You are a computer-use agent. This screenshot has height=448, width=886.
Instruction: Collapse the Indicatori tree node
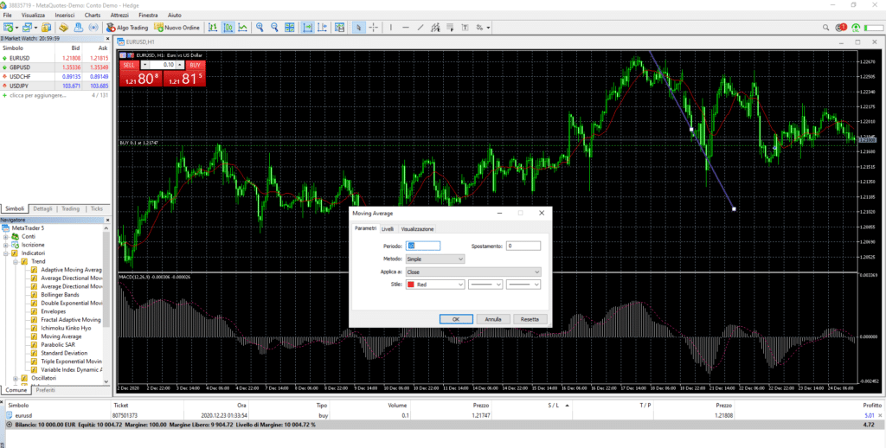(x=6, y=253)
